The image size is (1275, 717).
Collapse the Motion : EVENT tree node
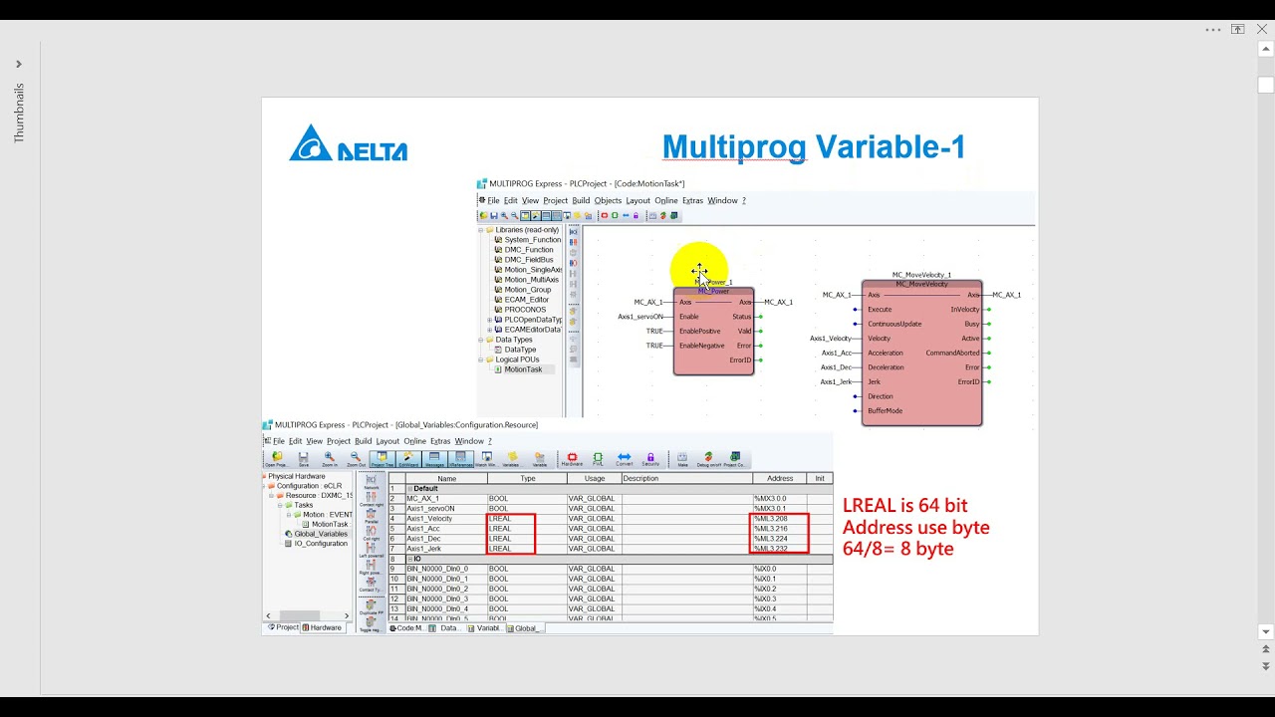pos(289,515)
